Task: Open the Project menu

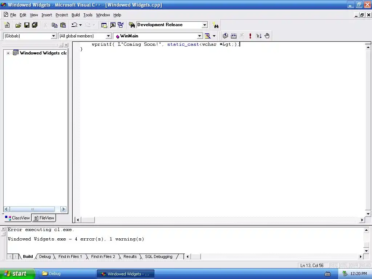Action: (x=62, y=15)
